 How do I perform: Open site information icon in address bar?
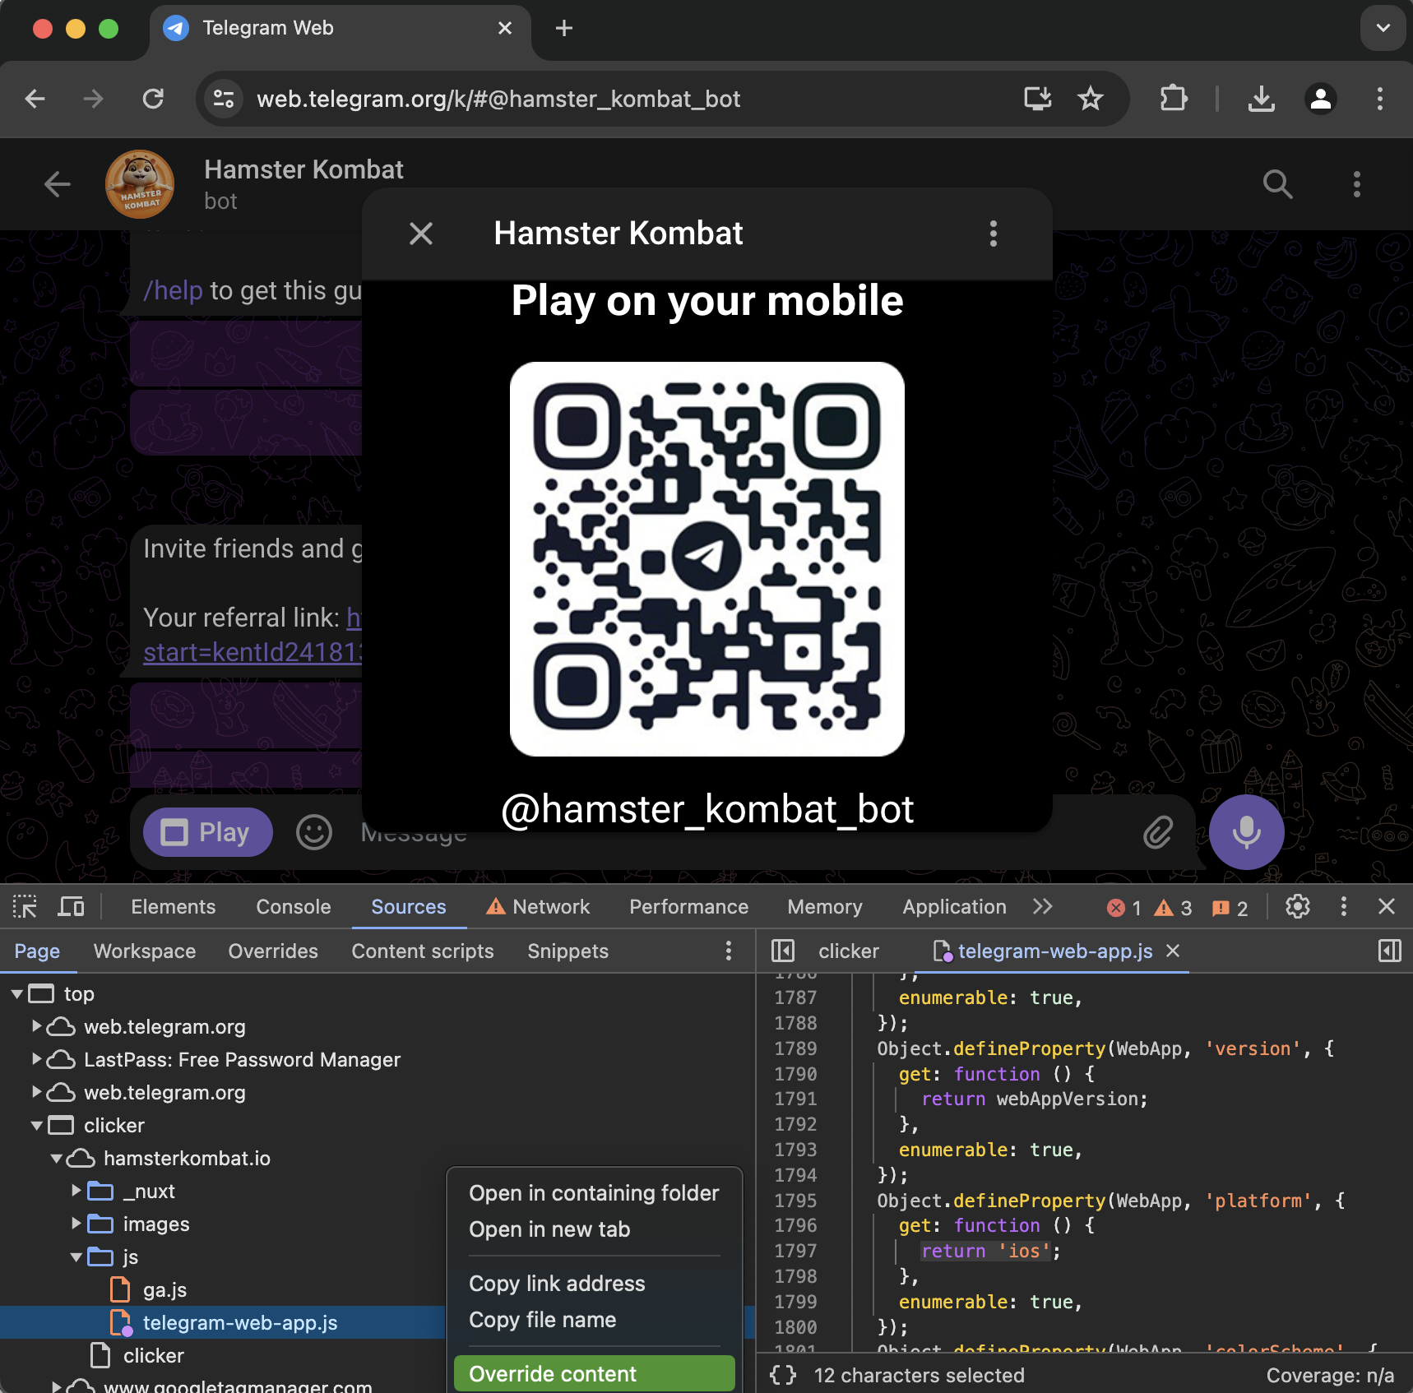pyautogui.click(x=224, y=99)
